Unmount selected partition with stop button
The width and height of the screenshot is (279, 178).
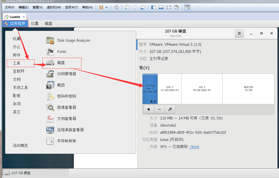[x=149, y=109]
